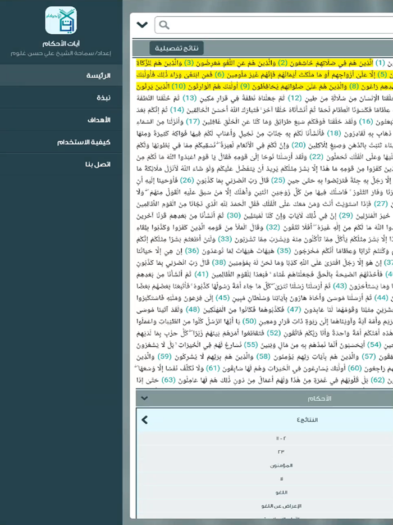Screen dimensions: 393x525
Task: Click verse number (32) marker
Action: pos(273,227)
